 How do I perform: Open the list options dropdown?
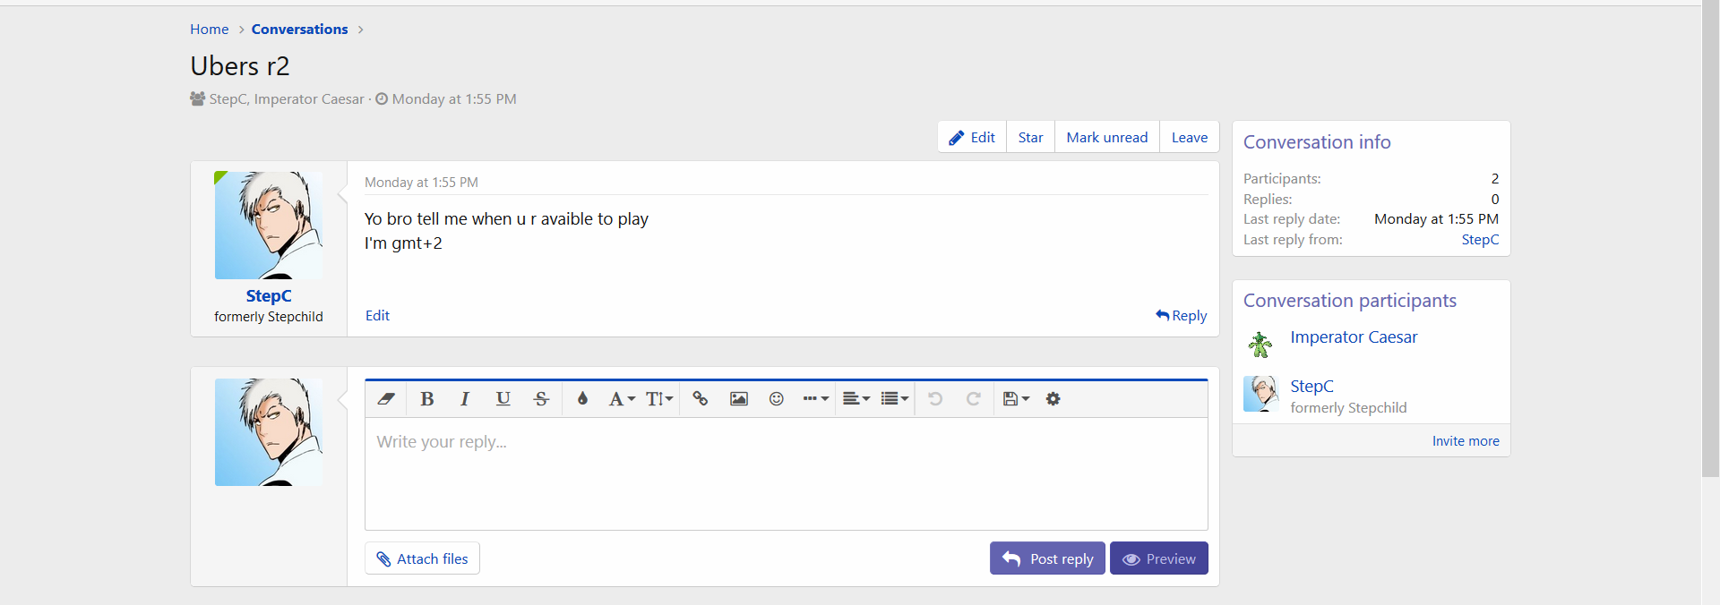(x=894, y=399)
